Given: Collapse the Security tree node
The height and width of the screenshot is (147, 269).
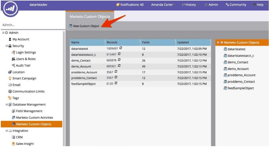Looking at the screenshot, I should [6, 46].
